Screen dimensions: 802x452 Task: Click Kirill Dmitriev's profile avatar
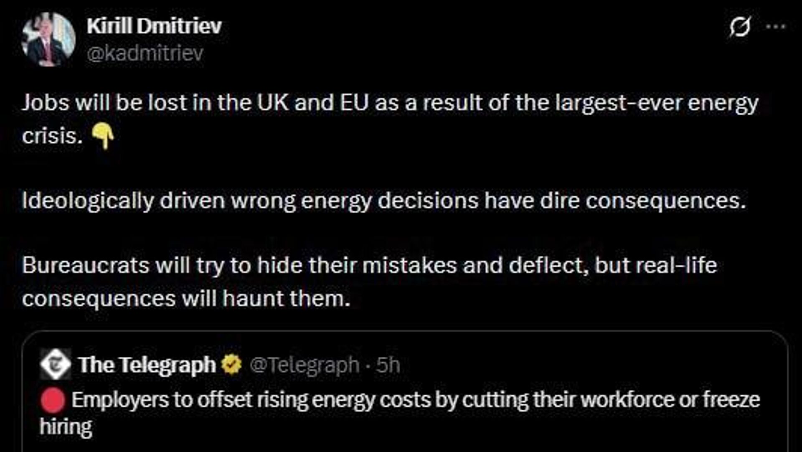tap(48, 39)
